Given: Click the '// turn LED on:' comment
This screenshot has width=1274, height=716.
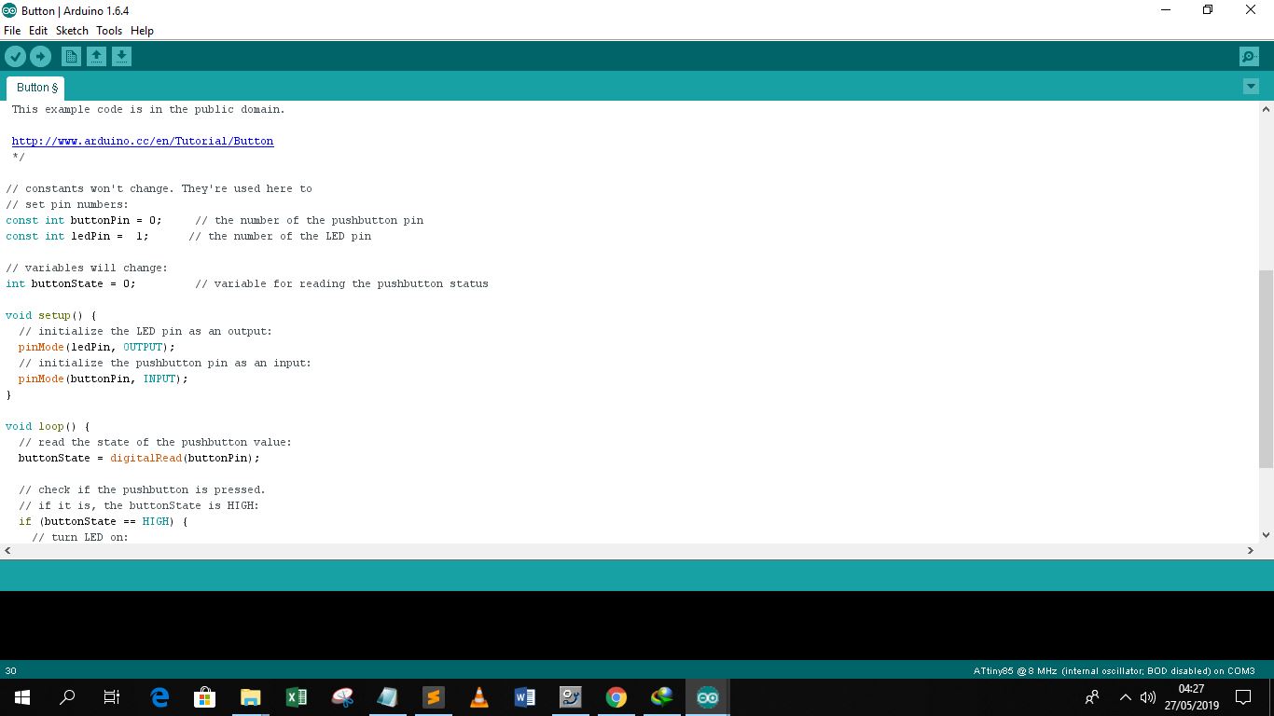Looking at the screenshot, I should coord(80,538).
